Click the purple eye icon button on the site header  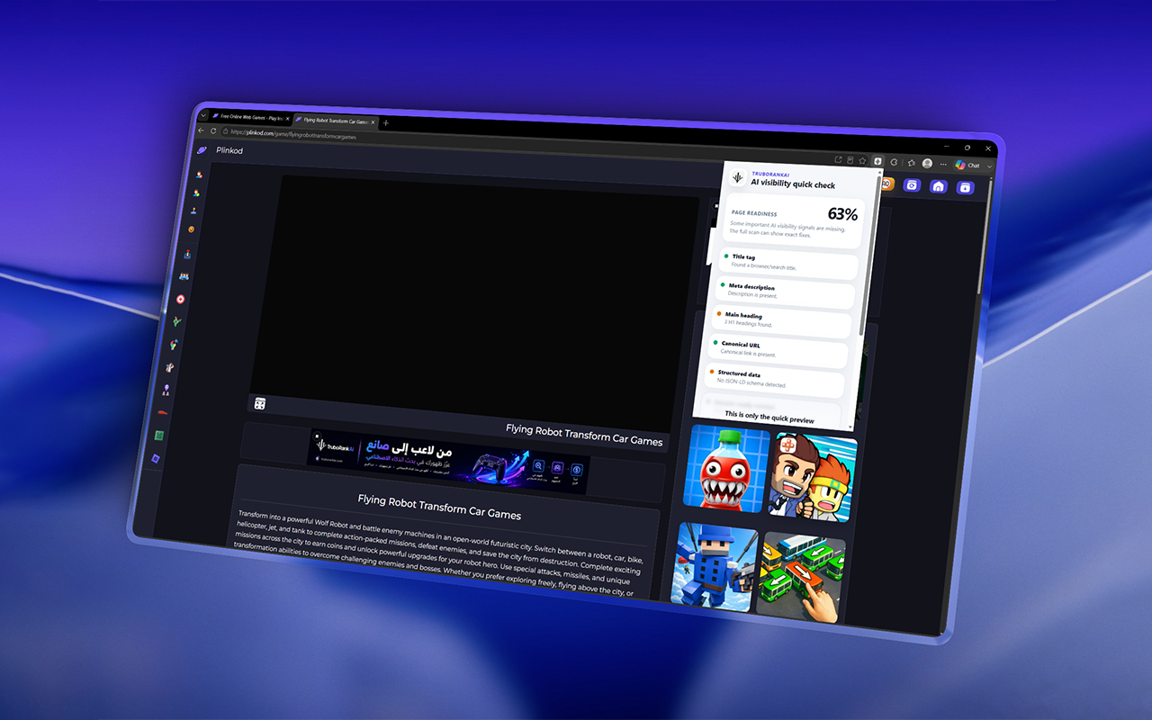(912, 185)
